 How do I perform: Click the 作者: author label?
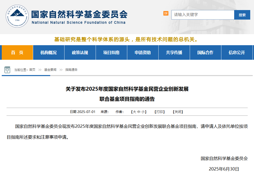pos(119,112)
